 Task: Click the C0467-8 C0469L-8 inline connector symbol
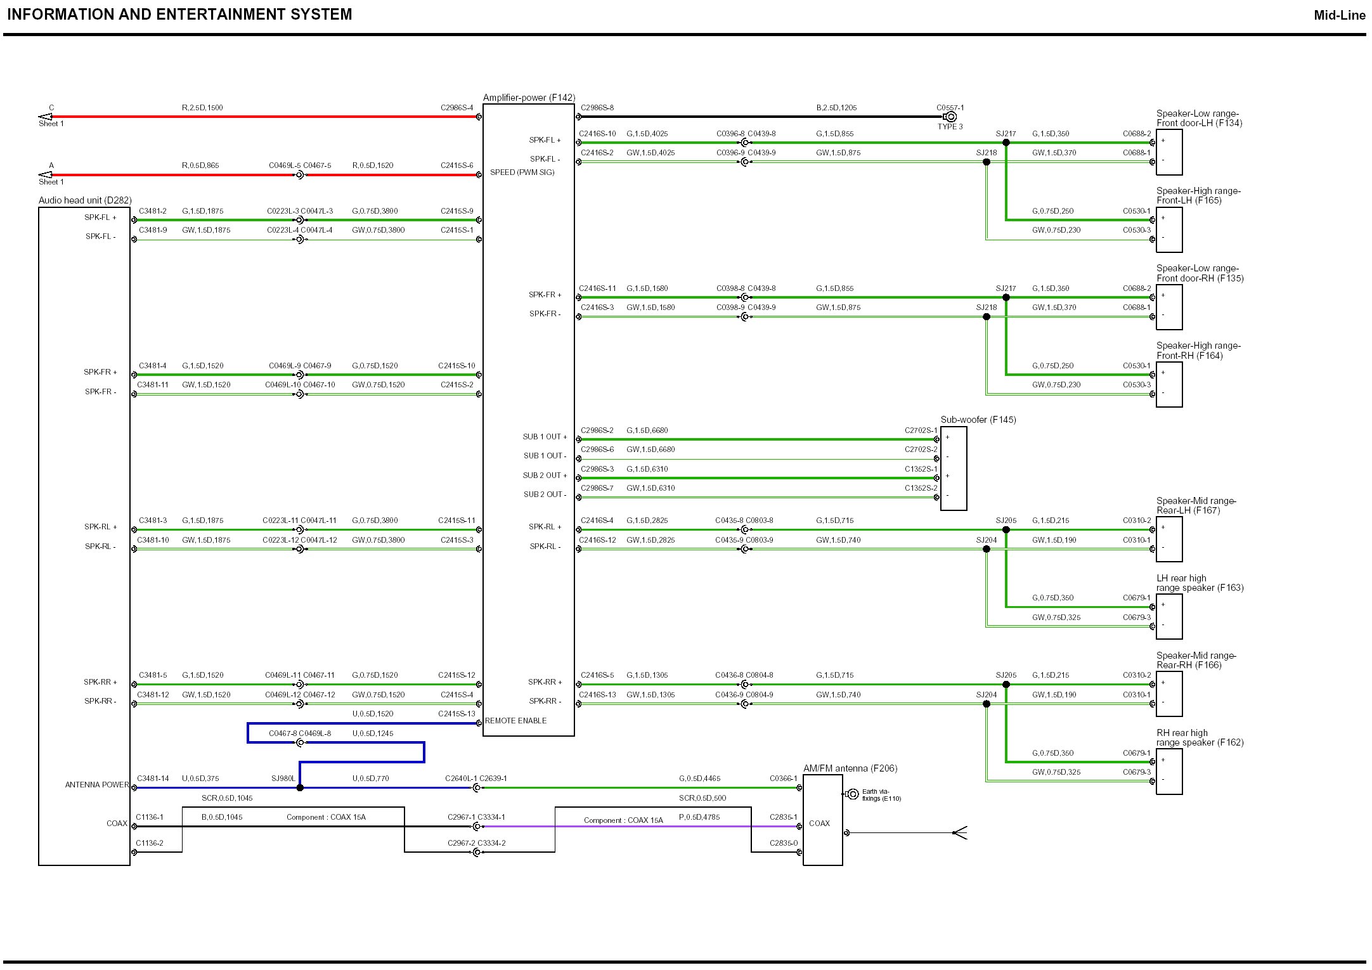tap(301, 742)
